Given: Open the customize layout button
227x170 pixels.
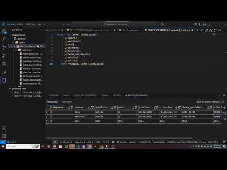Looking at the screenshot, I should tap(196, 24).
